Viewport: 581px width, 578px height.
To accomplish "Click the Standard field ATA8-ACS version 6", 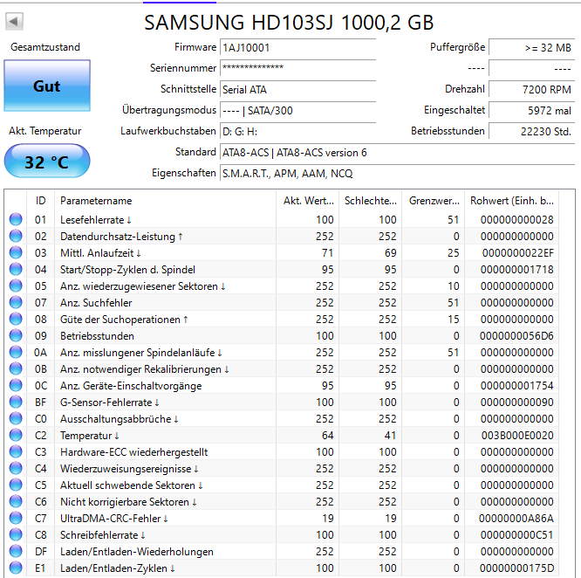I will click(397, 153).
